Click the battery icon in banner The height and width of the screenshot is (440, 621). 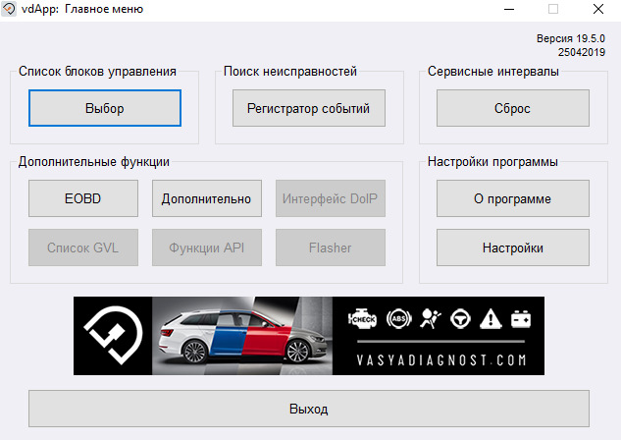pos(520,318)
